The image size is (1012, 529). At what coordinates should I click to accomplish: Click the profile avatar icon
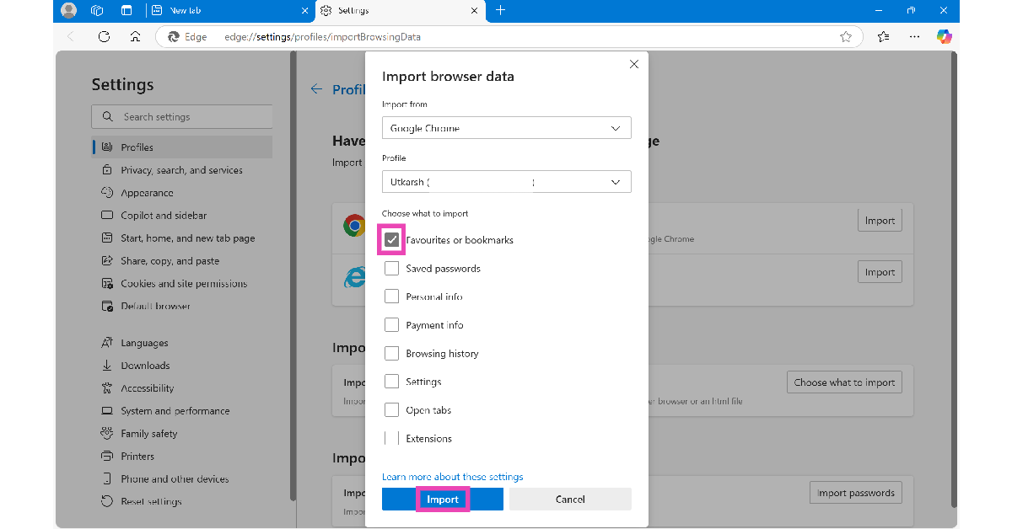[x=69, y=11]
